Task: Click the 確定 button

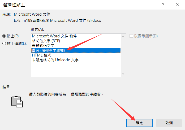Action: 139,123
